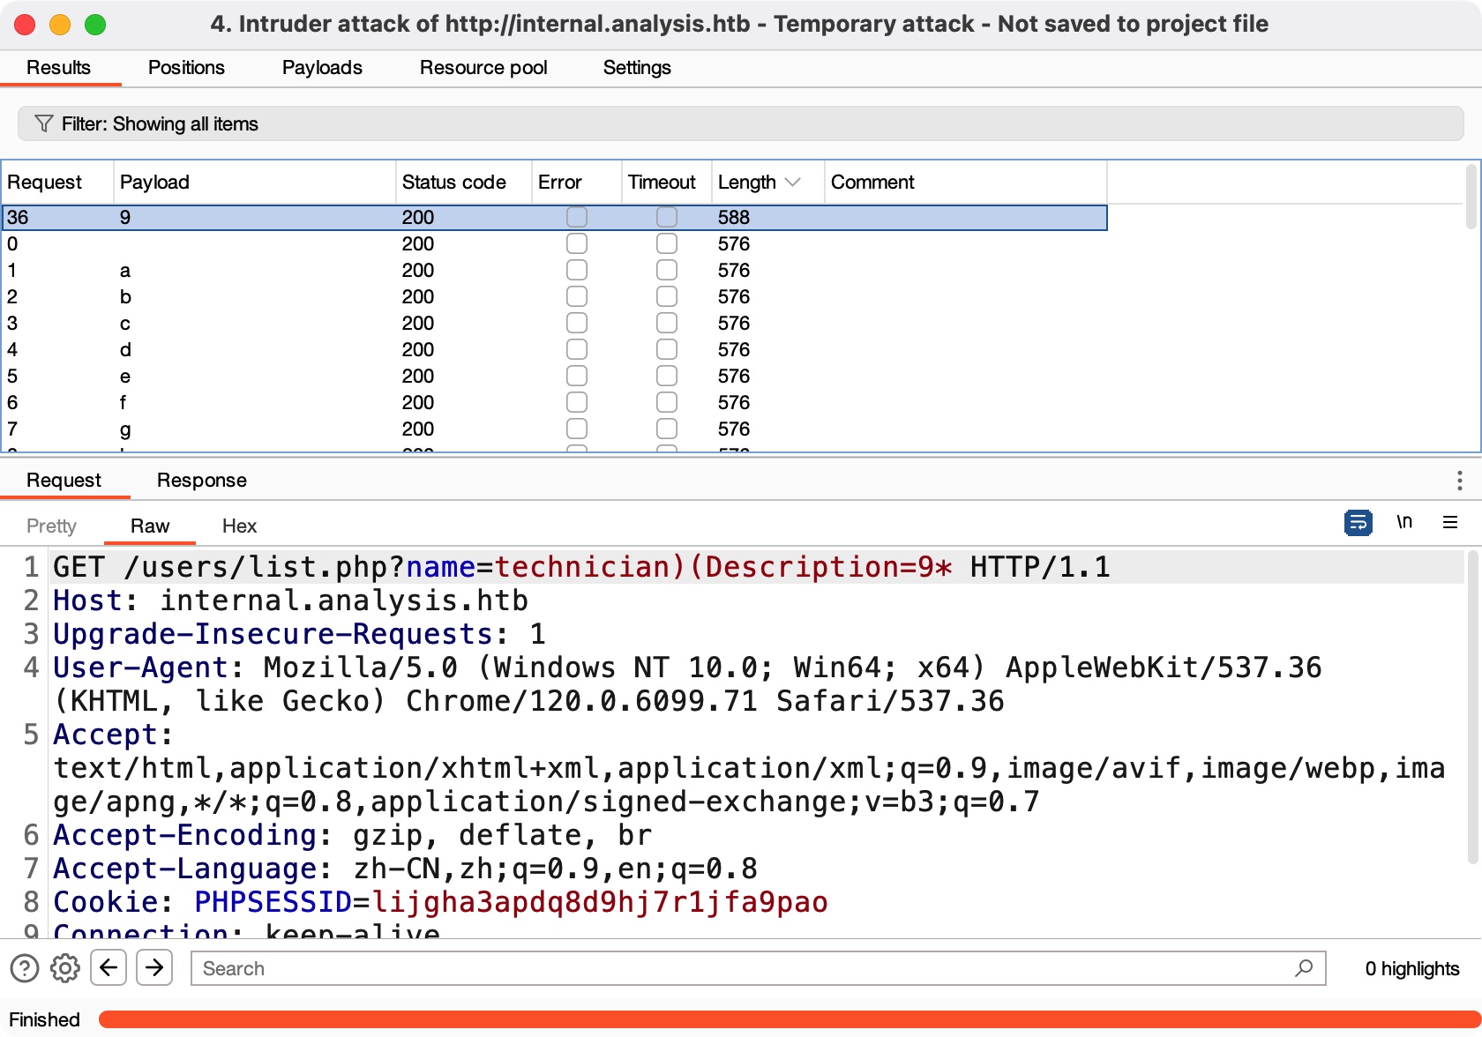Open the Filter: Showing all items bar
This screenshot has height=1037, width=1482.
[741, 123]
